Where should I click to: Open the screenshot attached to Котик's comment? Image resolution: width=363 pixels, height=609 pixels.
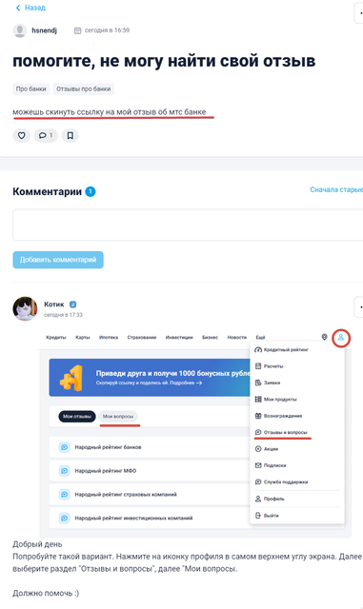point(195,434)
